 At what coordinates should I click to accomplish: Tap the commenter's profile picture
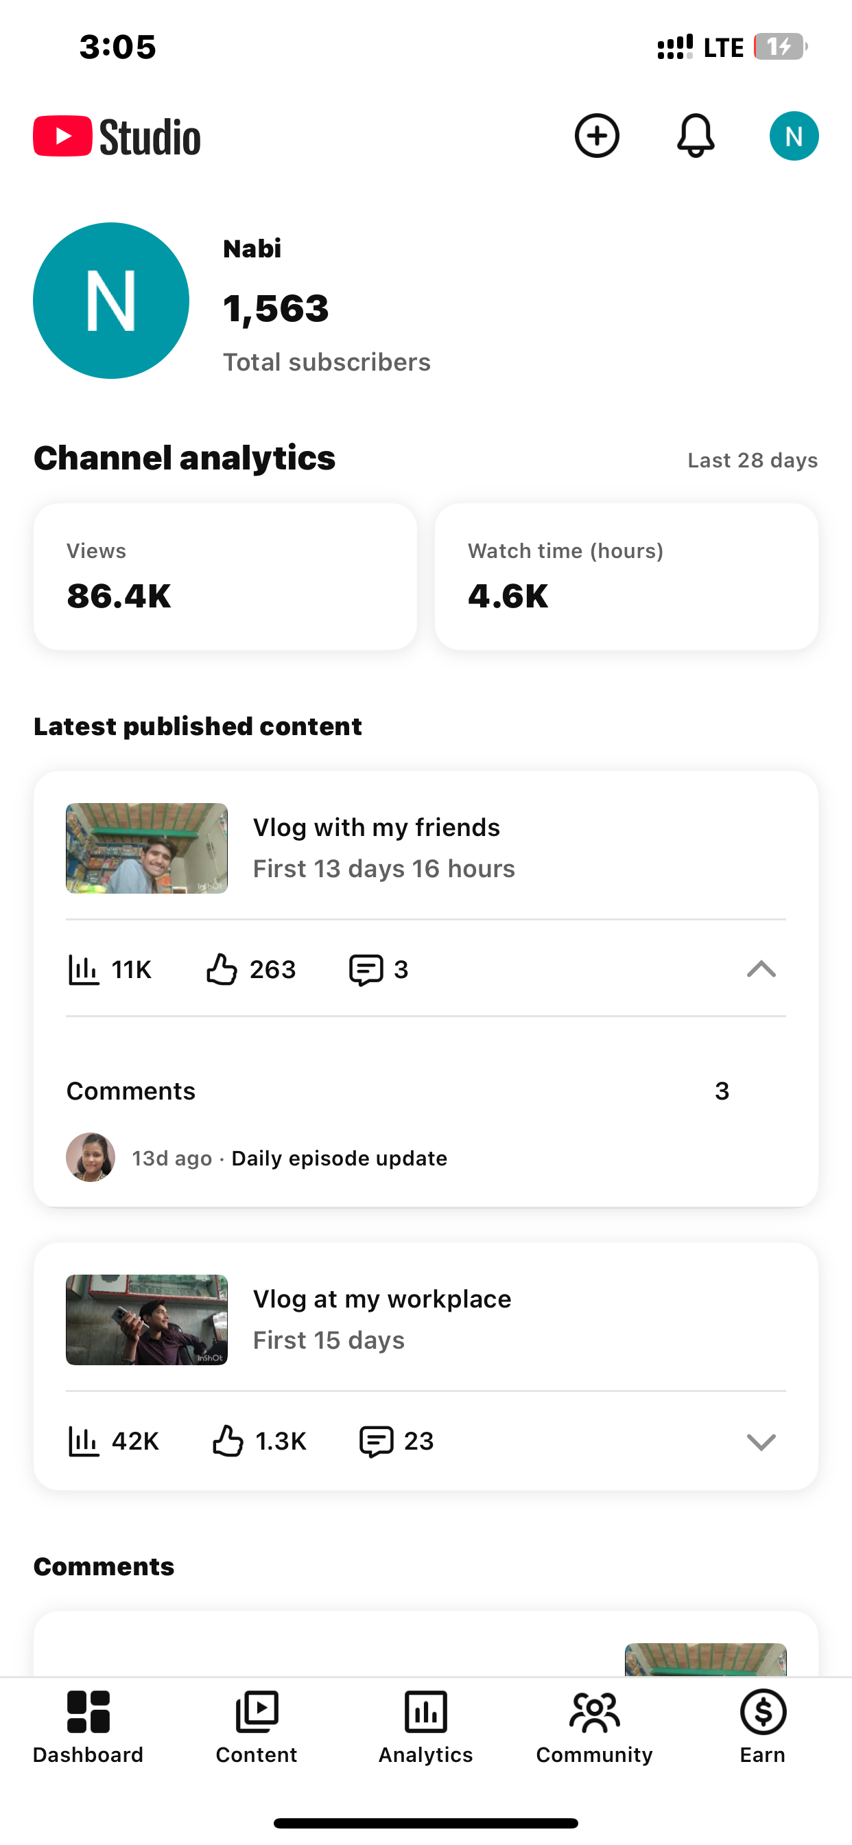point(91,1157)
